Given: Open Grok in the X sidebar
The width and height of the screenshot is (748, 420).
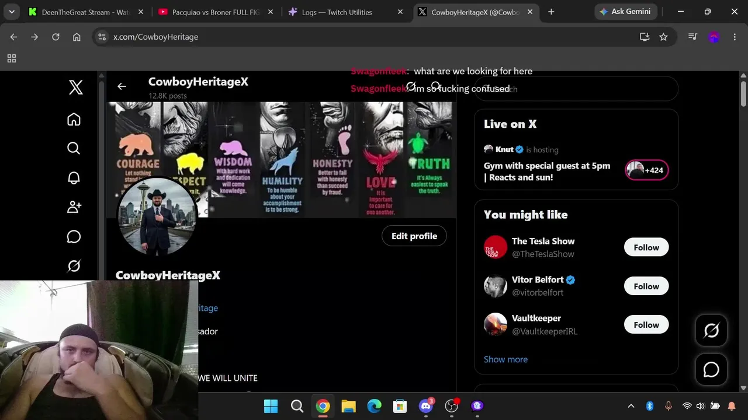Looking at the screenshot, I should (74, 266).
